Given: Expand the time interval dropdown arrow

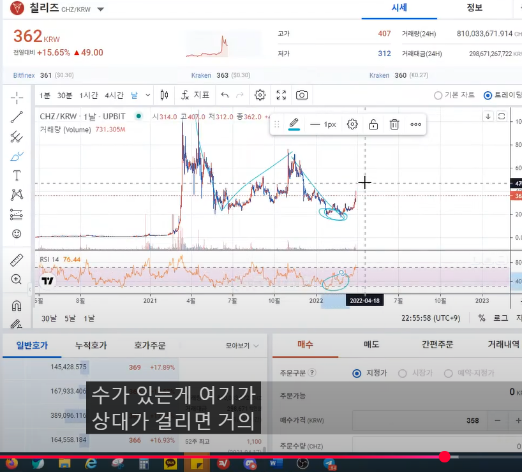Looking at the screenshot, I should pyautogui.click(x=148, y=95).
